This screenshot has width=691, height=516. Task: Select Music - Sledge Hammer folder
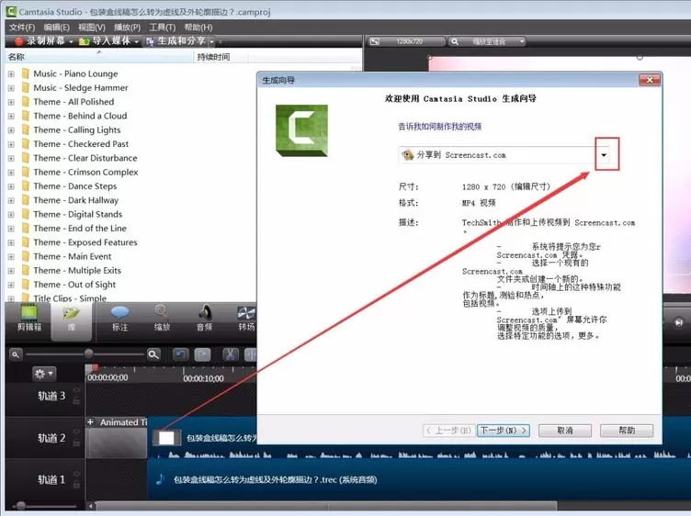click(81, 87)
